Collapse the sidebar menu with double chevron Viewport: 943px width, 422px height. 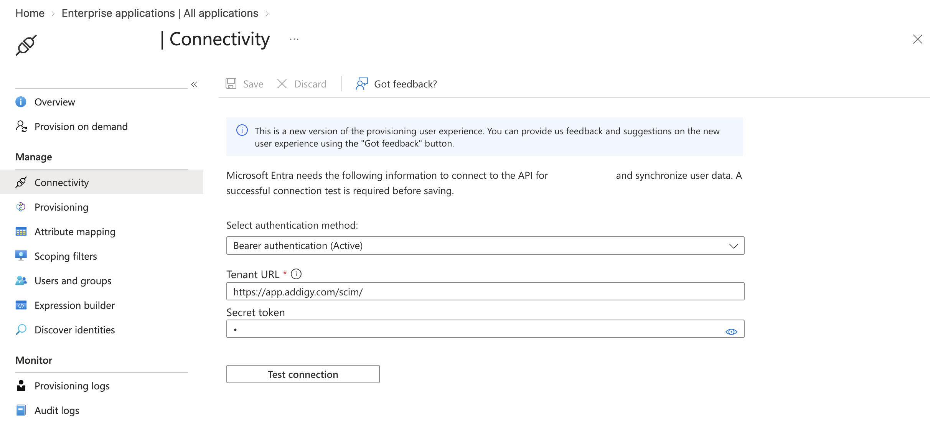pos(194,84)
